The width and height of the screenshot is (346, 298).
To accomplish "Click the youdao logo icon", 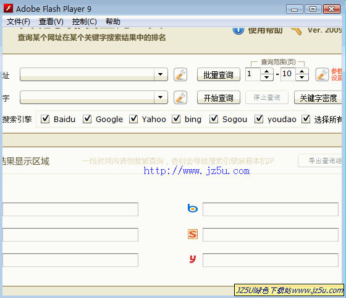I will (x=193, y=259).
